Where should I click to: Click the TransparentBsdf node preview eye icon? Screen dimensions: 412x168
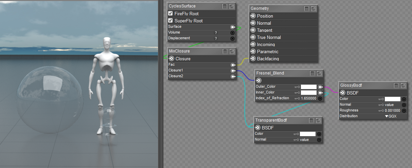point(319,121)
